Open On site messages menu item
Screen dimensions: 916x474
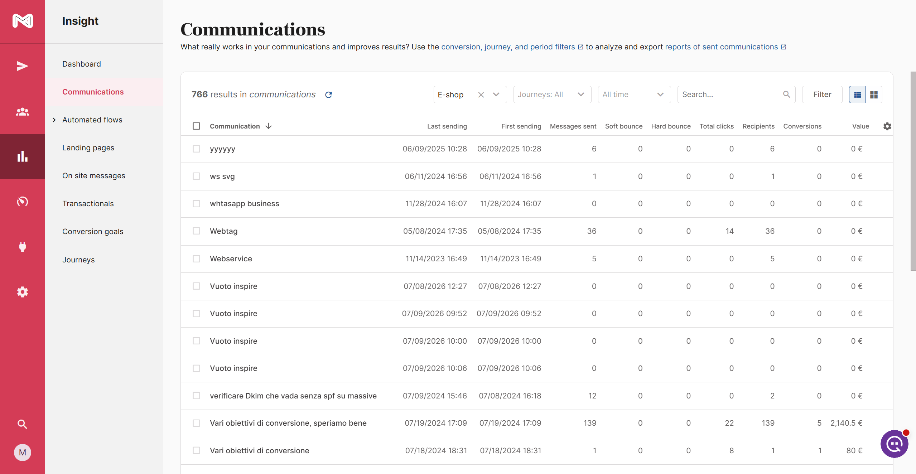(94, 176)
